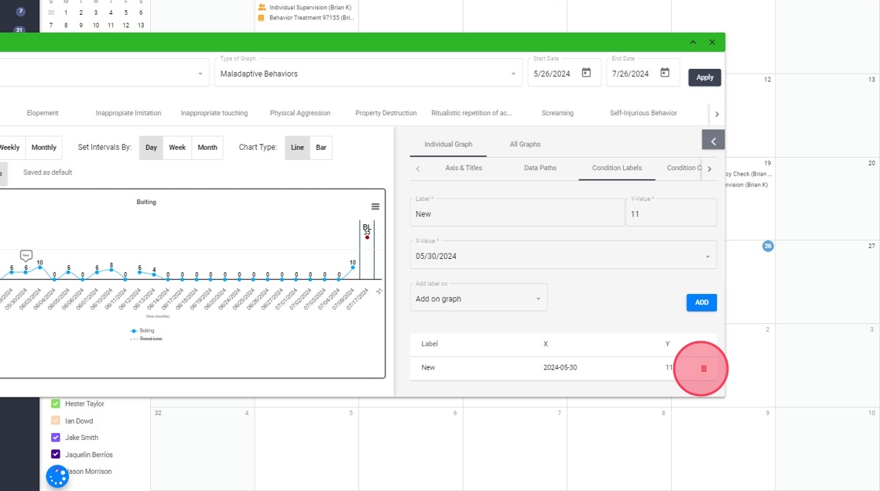This screenshot has height=491, width=880.
Task: Click the blue accessibility widget icon
Action: [x=57, y=476]
